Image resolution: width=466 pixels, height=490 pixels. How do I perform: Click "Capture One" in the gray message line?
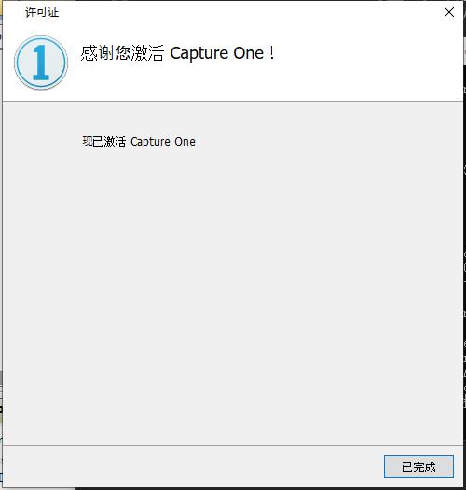pyautogui.click(x=162, y=142)
